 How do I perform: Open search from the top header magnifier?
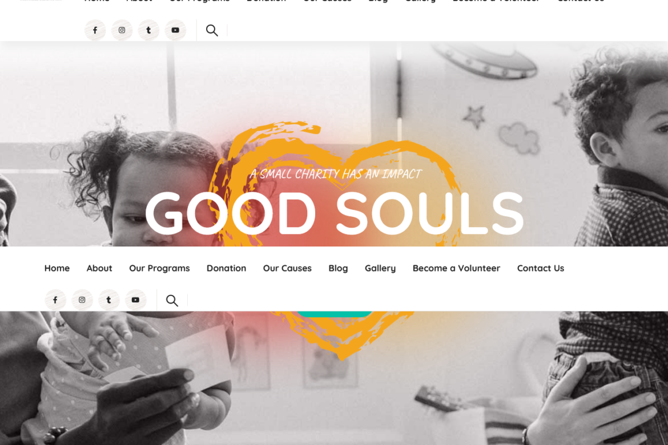tap(212, 30)
